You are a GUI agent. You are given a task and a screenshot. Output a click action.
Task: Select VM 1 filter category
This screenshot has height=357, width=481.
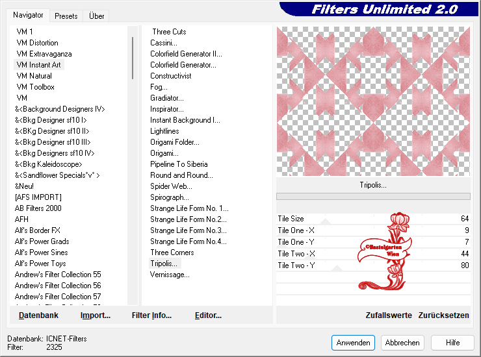click(x=25, y=32)
